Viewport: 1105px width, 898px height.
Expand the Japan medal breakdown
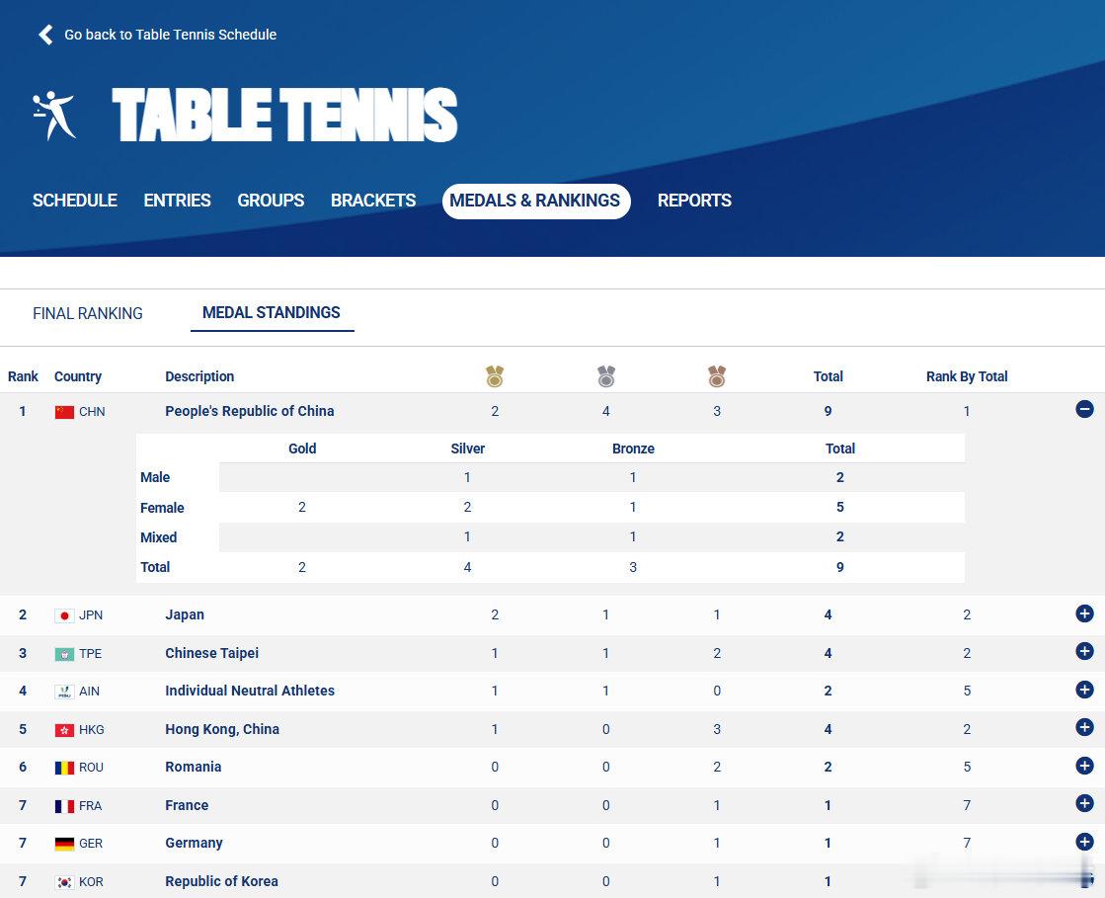click(x=1084, y=613)
